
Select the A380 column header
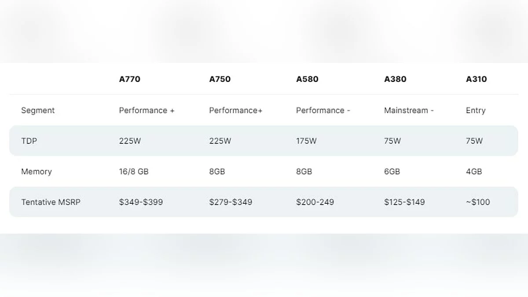[x=395, y=79]
